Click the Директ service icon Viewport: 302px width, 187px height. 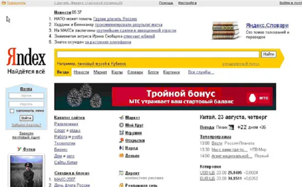pos(121,173)
